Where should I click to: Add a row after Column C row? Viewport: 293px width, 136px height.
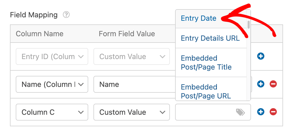(261, 112)
